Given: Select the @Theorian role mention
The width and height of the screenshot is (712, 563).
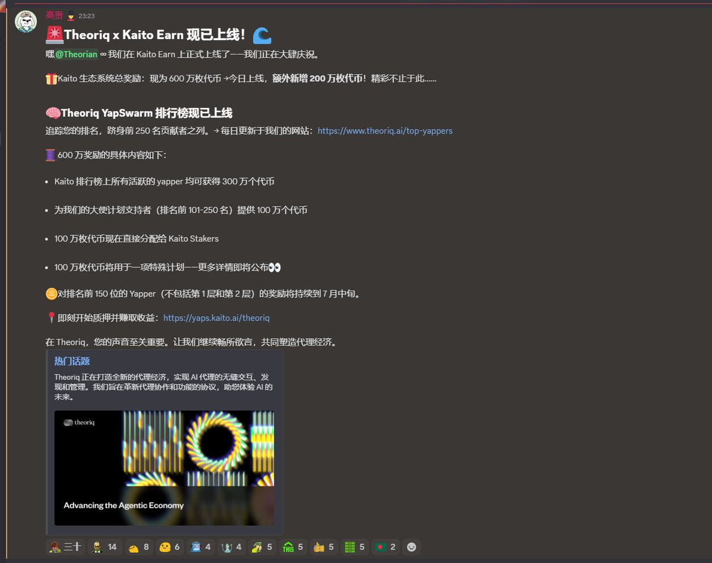Looking at the screenshot, I should [76, 54].
